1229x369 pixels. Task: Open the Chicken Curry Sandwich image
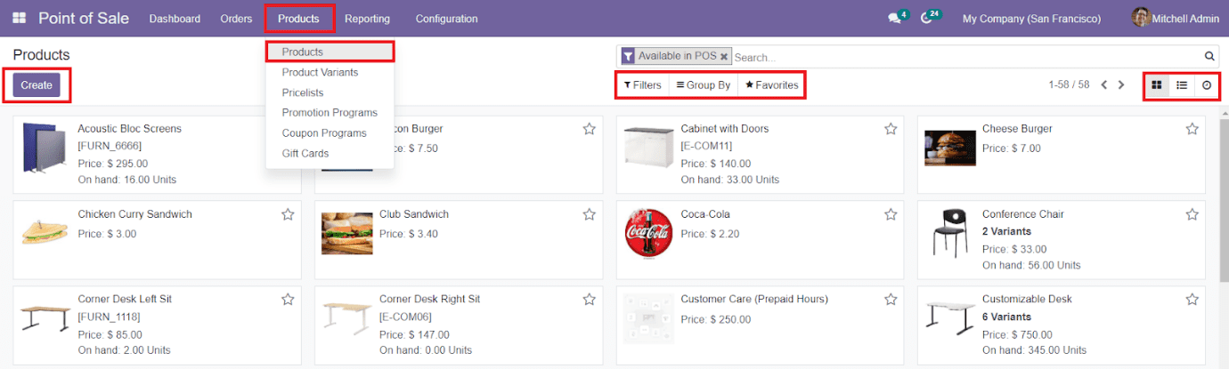click(x=45, y=233)
